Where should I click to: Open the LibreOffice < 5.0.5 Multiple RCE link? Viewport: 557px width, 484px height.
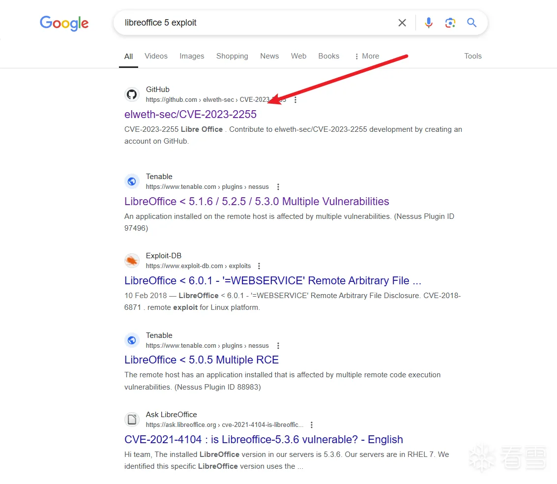[202, 360]
